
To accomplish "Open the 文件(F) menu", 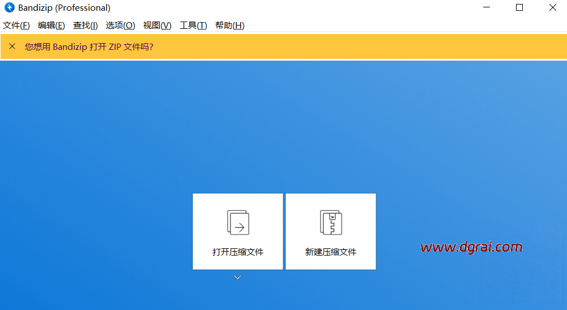I will (16, 26).
